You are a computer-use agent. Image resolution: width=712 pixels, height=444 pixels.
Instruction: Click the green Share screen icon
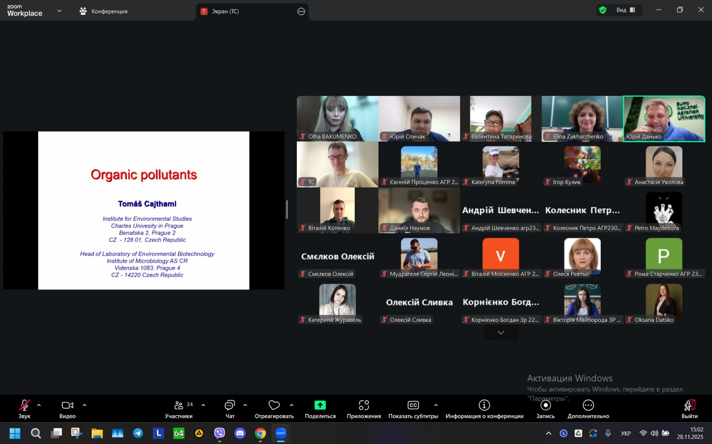click(x=320, y=405)
